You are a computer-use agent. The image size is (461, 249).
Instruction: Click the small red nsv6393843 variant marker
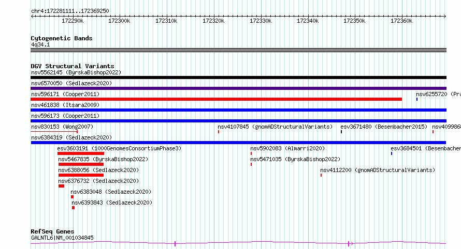pos(73,208)
